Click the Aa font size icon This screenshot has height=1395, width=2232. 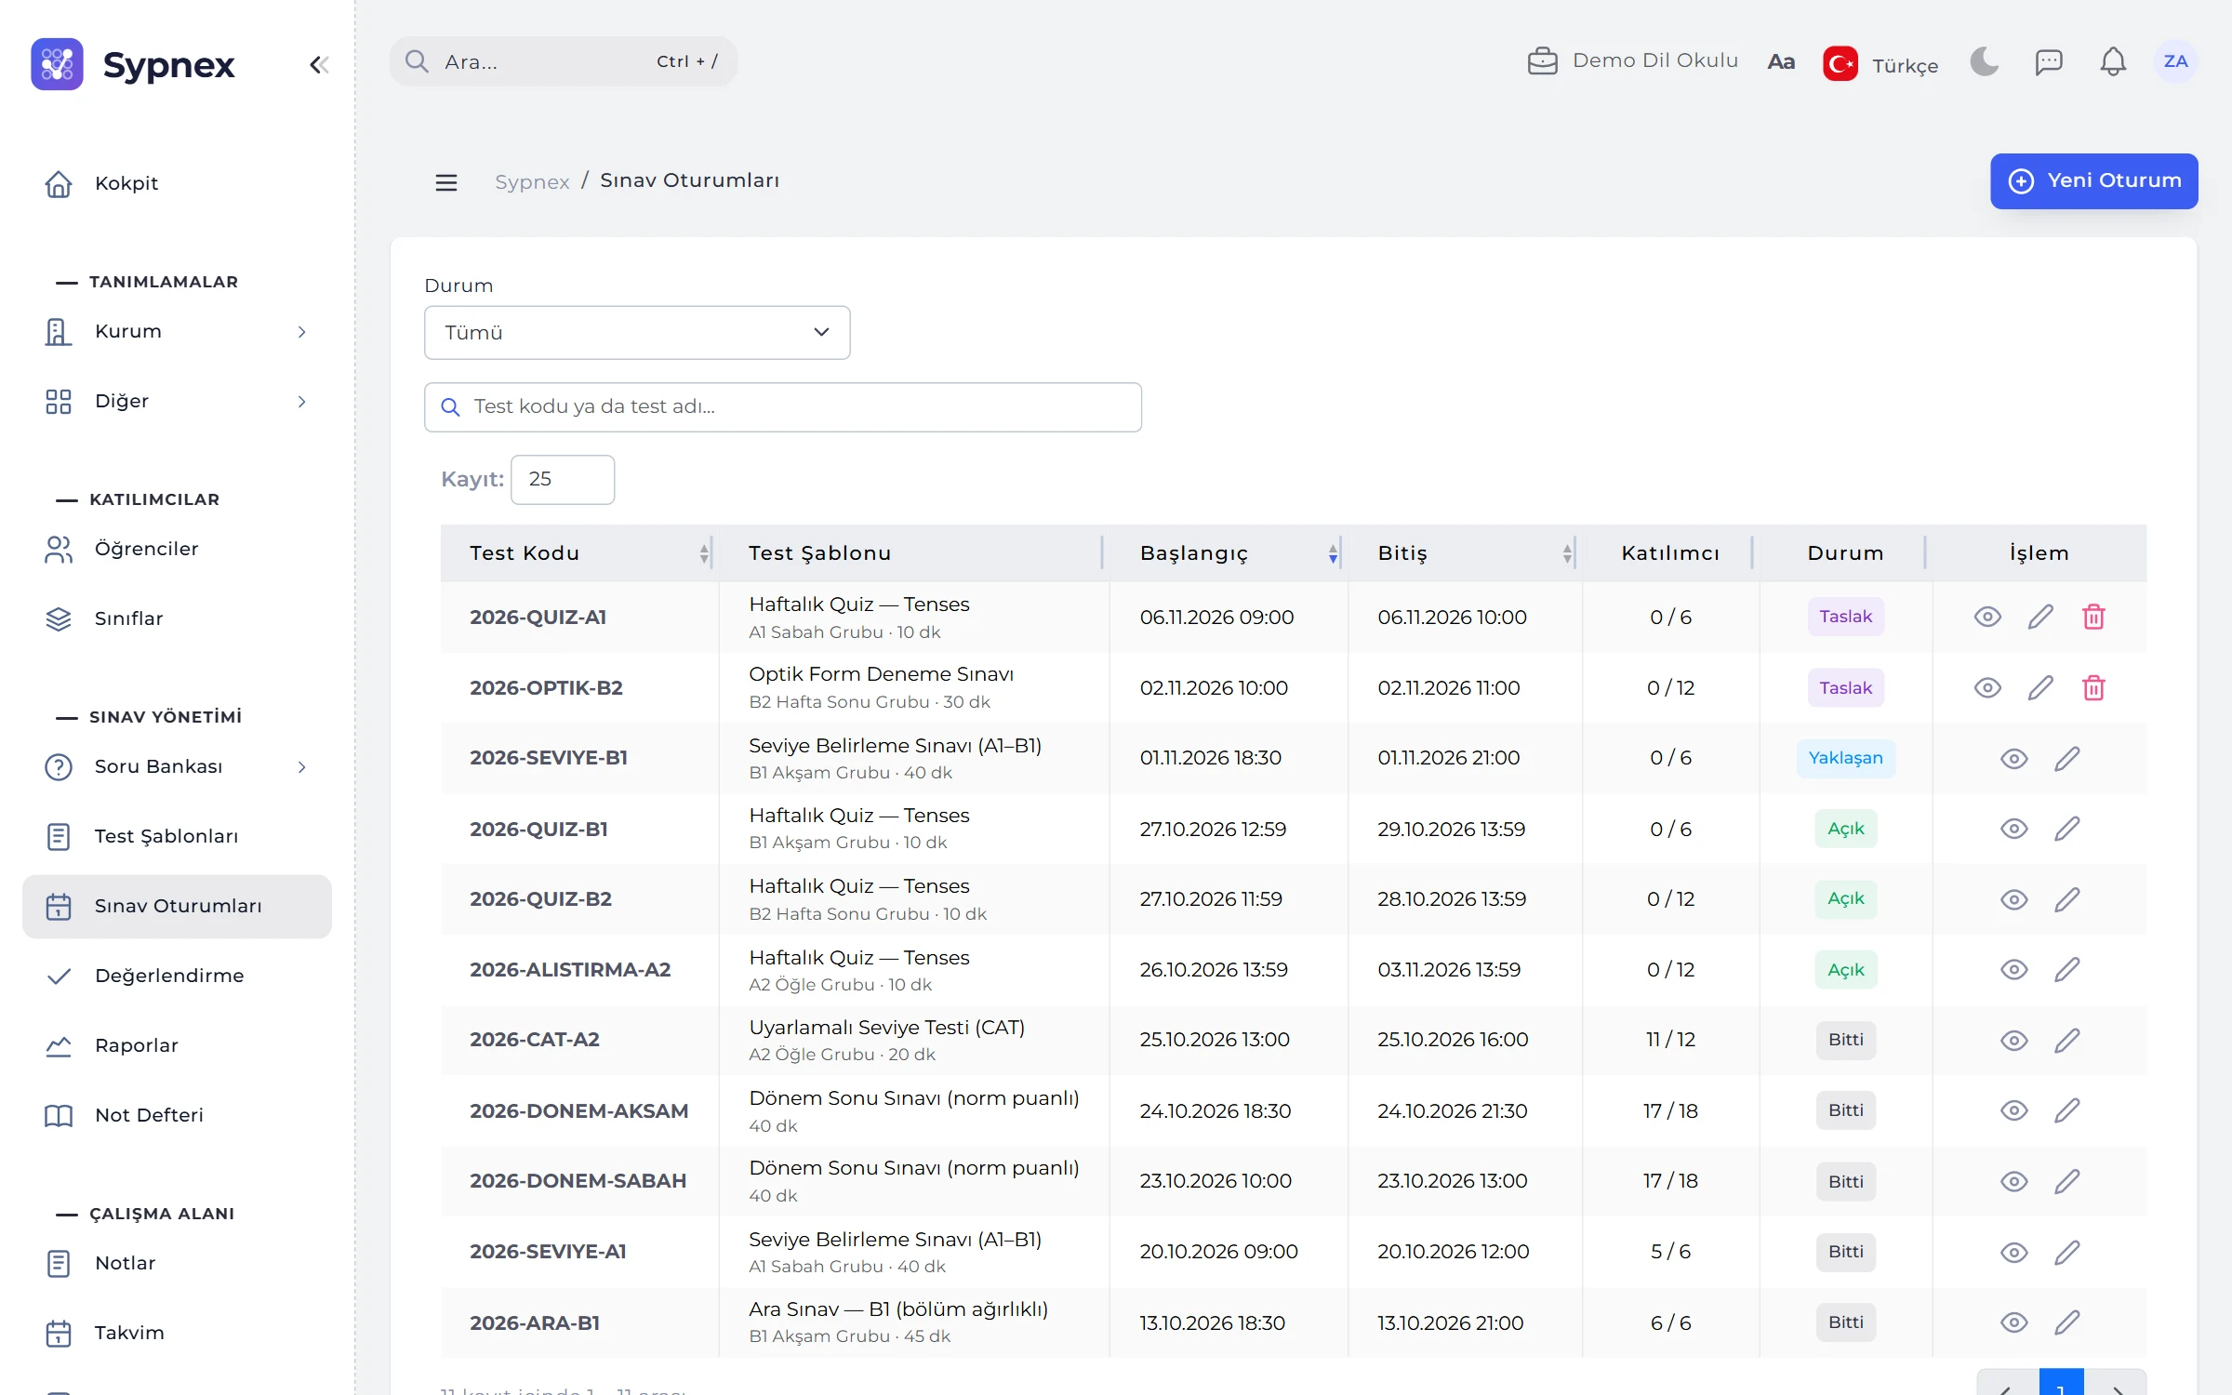coord(1780,61)
